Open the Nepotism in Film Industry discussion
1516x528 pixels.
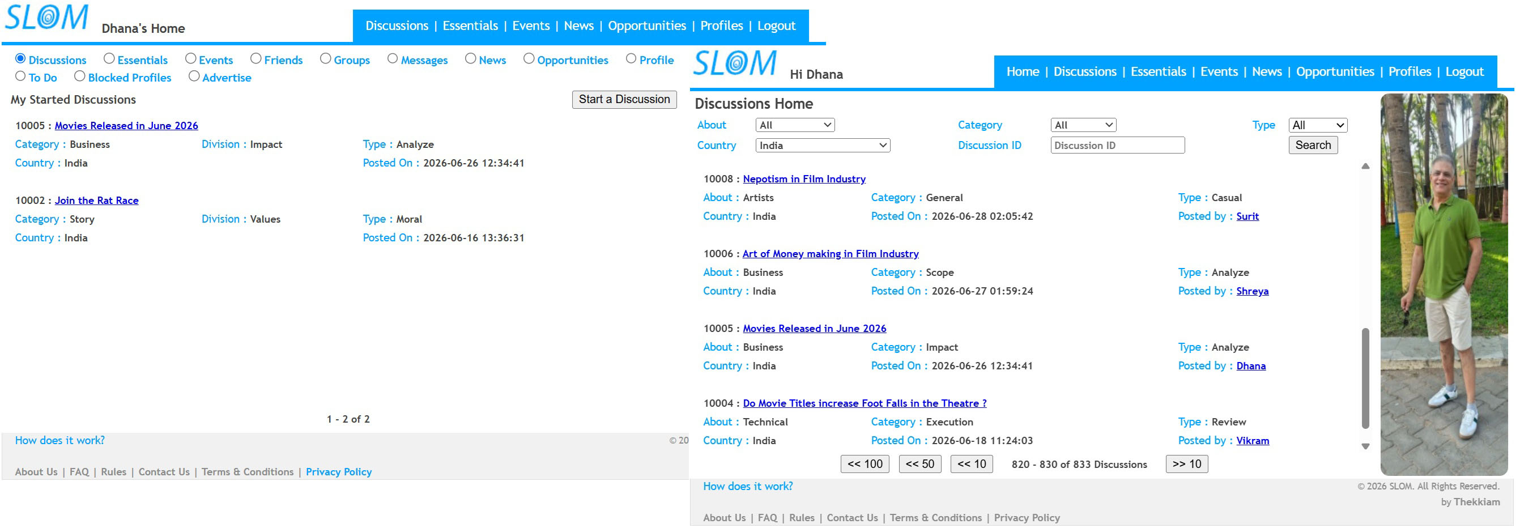804,180
